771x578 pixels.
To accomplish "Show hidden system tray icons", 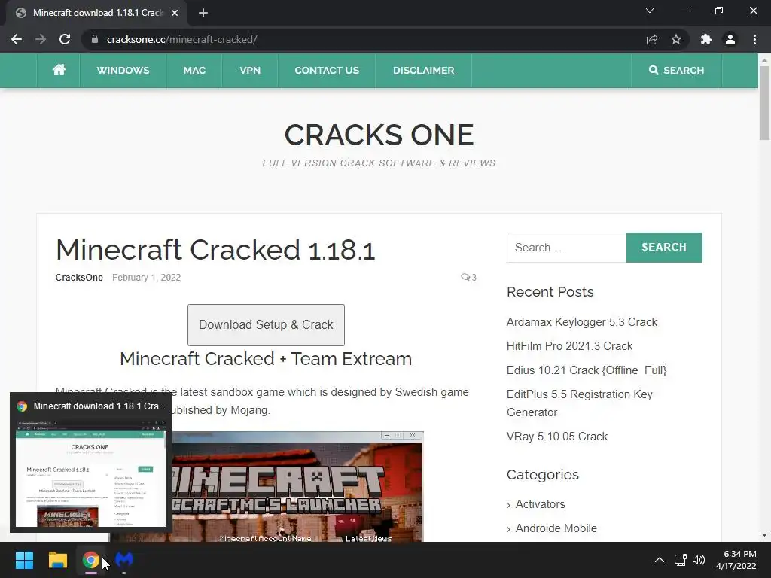I will click(660, 560).
